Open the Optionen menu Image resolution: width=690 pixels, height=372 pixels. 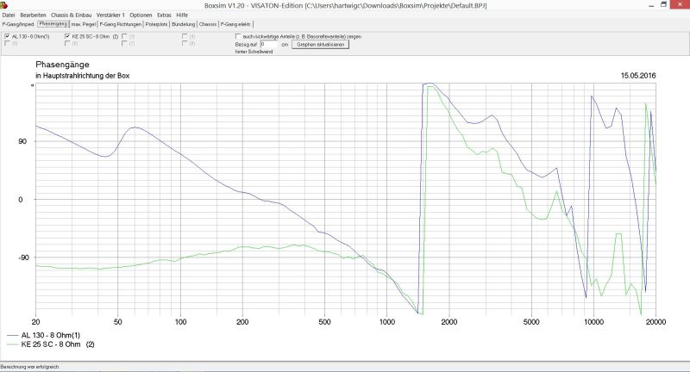coord(141,15)
